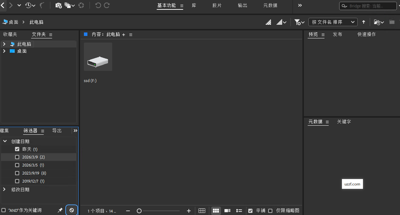400x215 pixels.
Task: Open the get photos from camera tool
Action: [58, 6]
